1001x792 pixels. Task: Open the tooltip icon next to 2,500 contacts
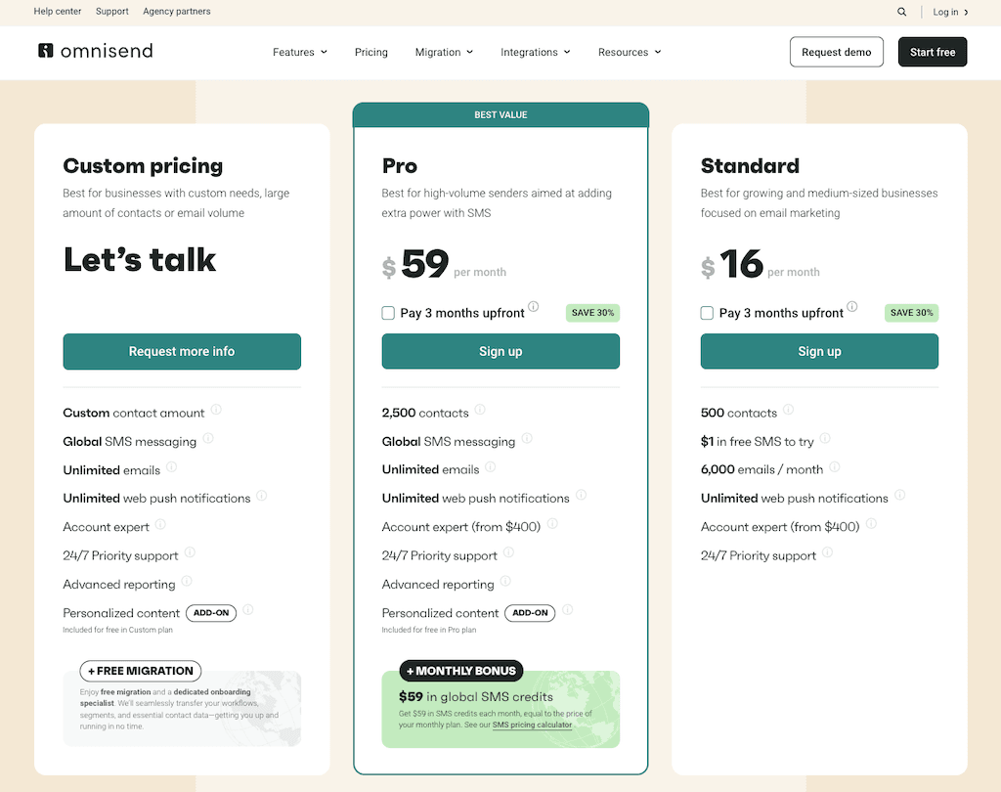tap(480, 411)
